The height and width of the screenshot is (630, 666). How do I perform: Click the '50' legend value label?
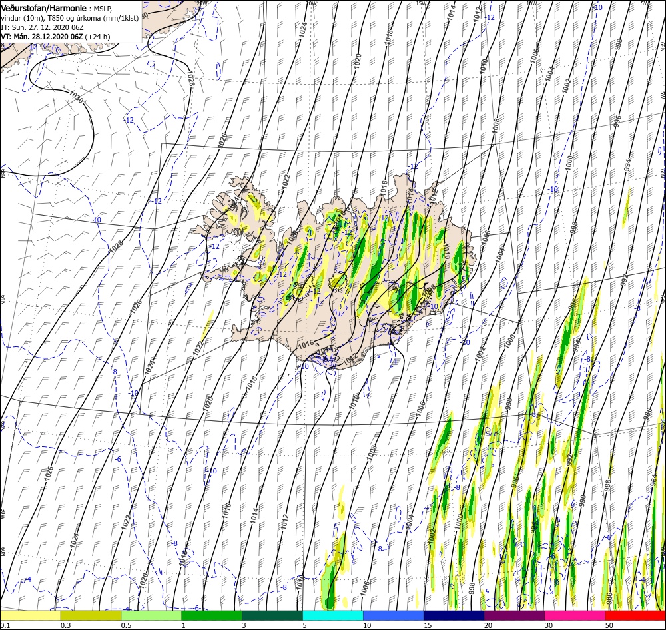click(x=609, y=625)
